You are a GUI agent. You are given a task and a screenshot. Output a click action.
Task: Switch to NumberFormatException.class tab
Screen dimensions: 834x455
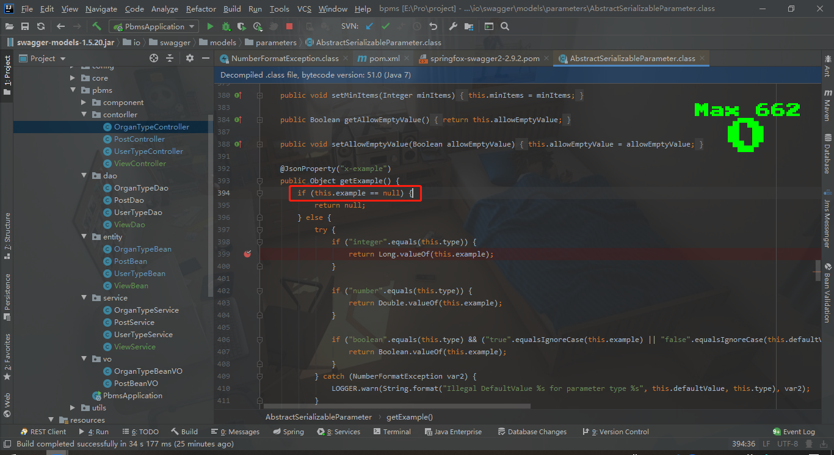(285, 59)
